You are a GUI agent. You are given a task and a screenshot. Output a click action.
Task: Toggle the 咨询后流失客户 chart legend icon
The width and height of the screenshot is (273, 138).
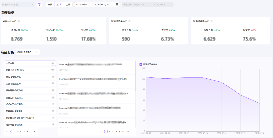click(x=141, y=64)
